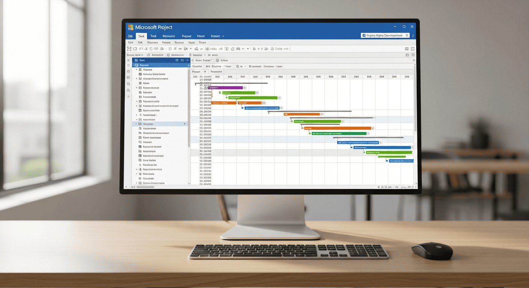Click the first icon in the main toolbar
529x288 pixels.
(x=130, y=49)
